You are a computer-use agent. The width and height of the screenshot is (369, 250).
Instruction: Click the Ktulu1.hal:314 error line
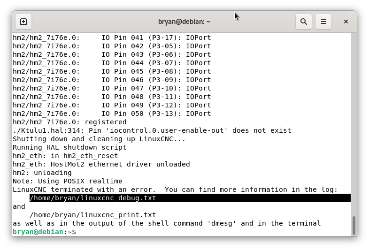point(152,130)
